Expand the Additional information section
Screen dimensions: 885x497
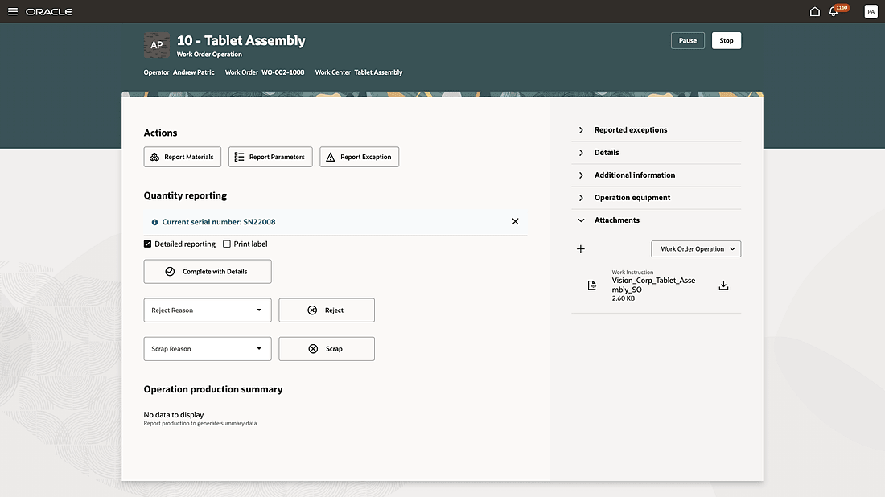[x=657, y=175]
